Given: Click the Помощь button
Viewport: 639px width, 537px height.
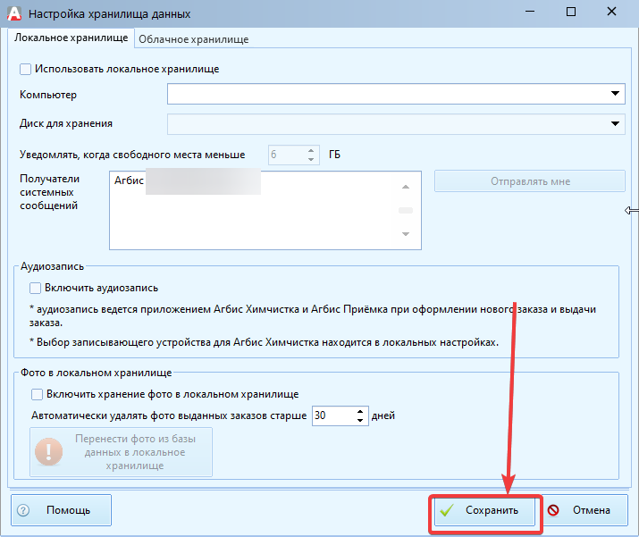Looking at the screenshot, I should 61,510.
